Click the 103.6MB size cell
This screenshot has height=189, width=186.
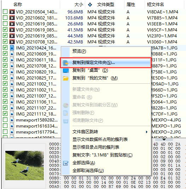point(74,18)
